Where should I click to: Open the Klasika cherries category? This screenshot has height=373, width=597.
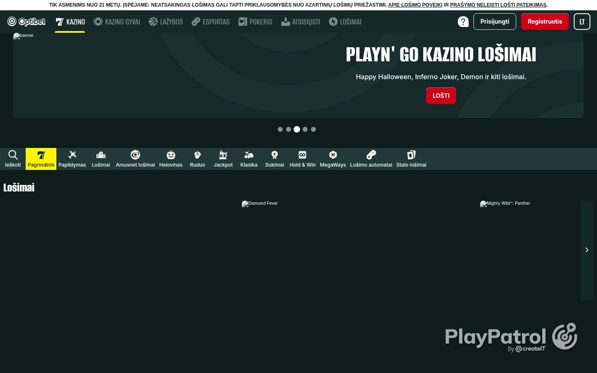[249, 159]
